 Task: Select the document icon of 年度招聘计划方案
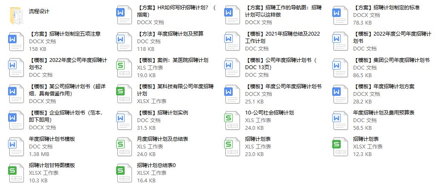click(340, 94)
